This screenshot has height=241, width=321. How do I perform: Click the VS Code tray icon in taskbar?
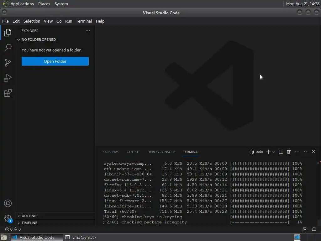297,237
